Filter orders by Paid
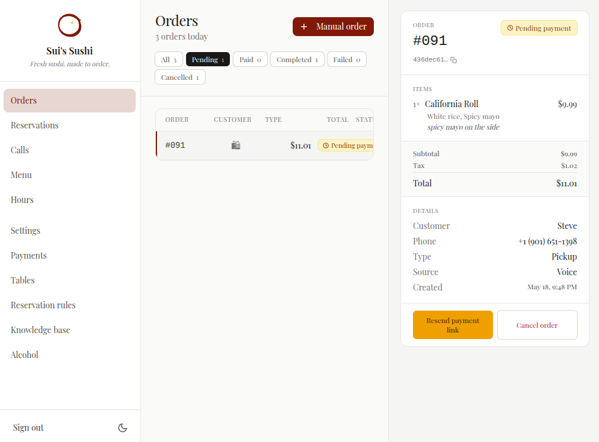The width and height of the screenshot is (599, 442). pyautogui.click(x=250, y=60)
